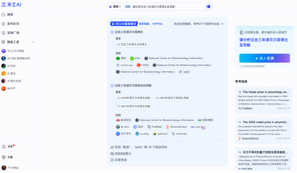Screen dimensions: 297x173
Task: Click the 天工AI logo
Action: [x=11, y=5]
